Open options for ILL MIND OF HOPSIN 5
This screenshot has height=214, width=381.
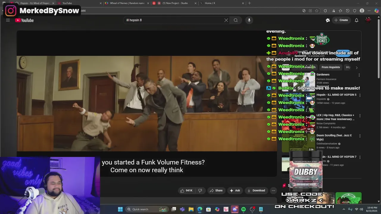[360, 95]
